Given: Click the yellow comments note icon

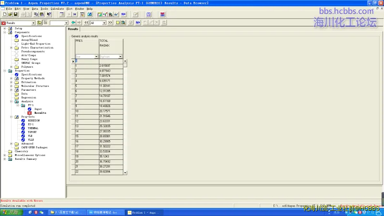Looking at the screenshot, I should (118, 23).
